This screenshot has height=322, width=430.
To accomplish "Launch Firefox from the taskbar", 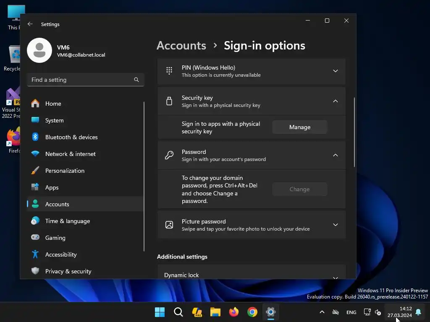I will tap(234, 312).
